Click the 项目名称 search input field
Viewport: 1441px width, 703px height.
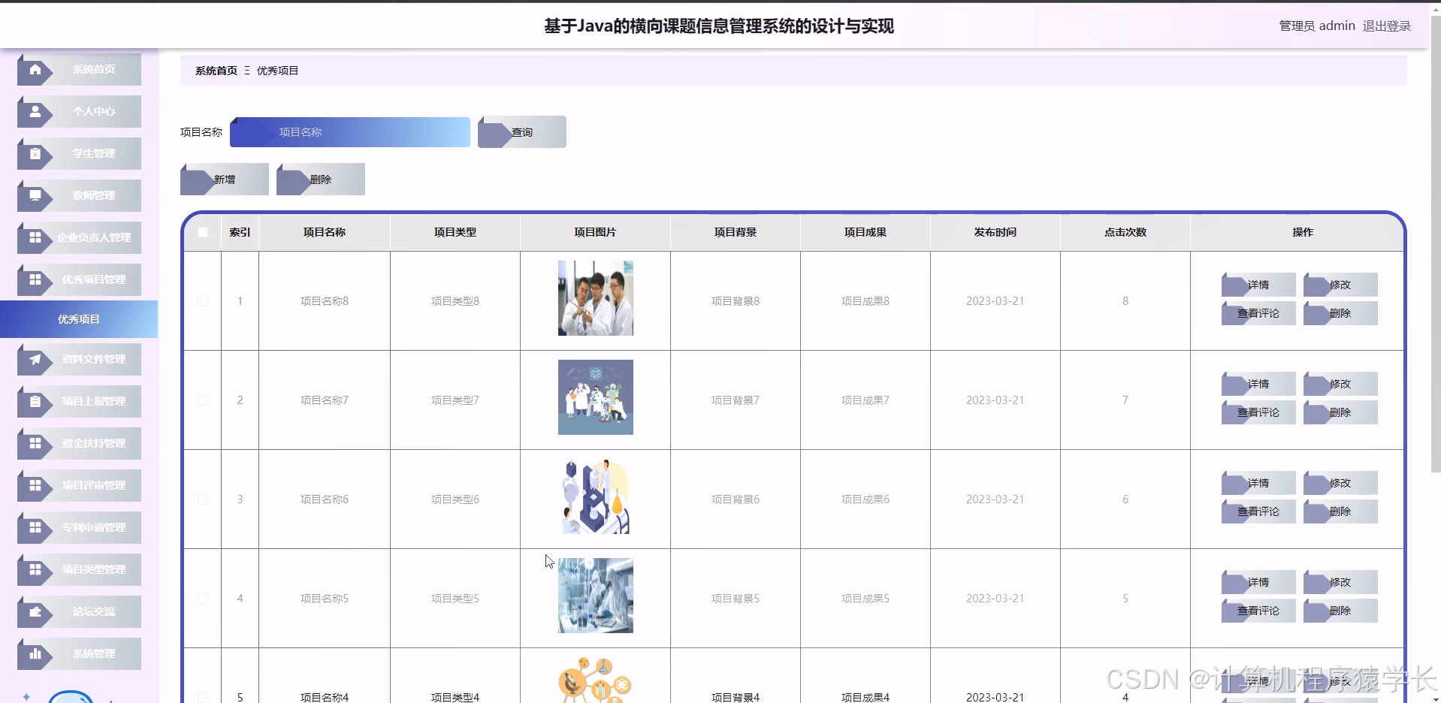[349, 131]
